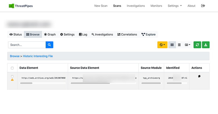Image resolution: width=218 pixels, height=114 pixels.
Task: Go to New Scan page
Action: point(101,6)
